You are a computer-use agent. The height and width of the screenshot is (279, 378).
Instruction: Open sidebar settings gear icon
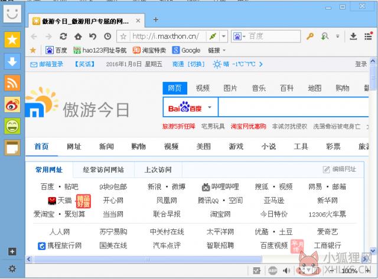(x=12, y=268)
